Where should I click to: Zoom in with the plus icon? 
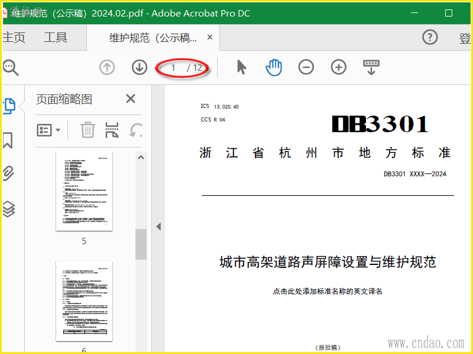pos(338,67)
